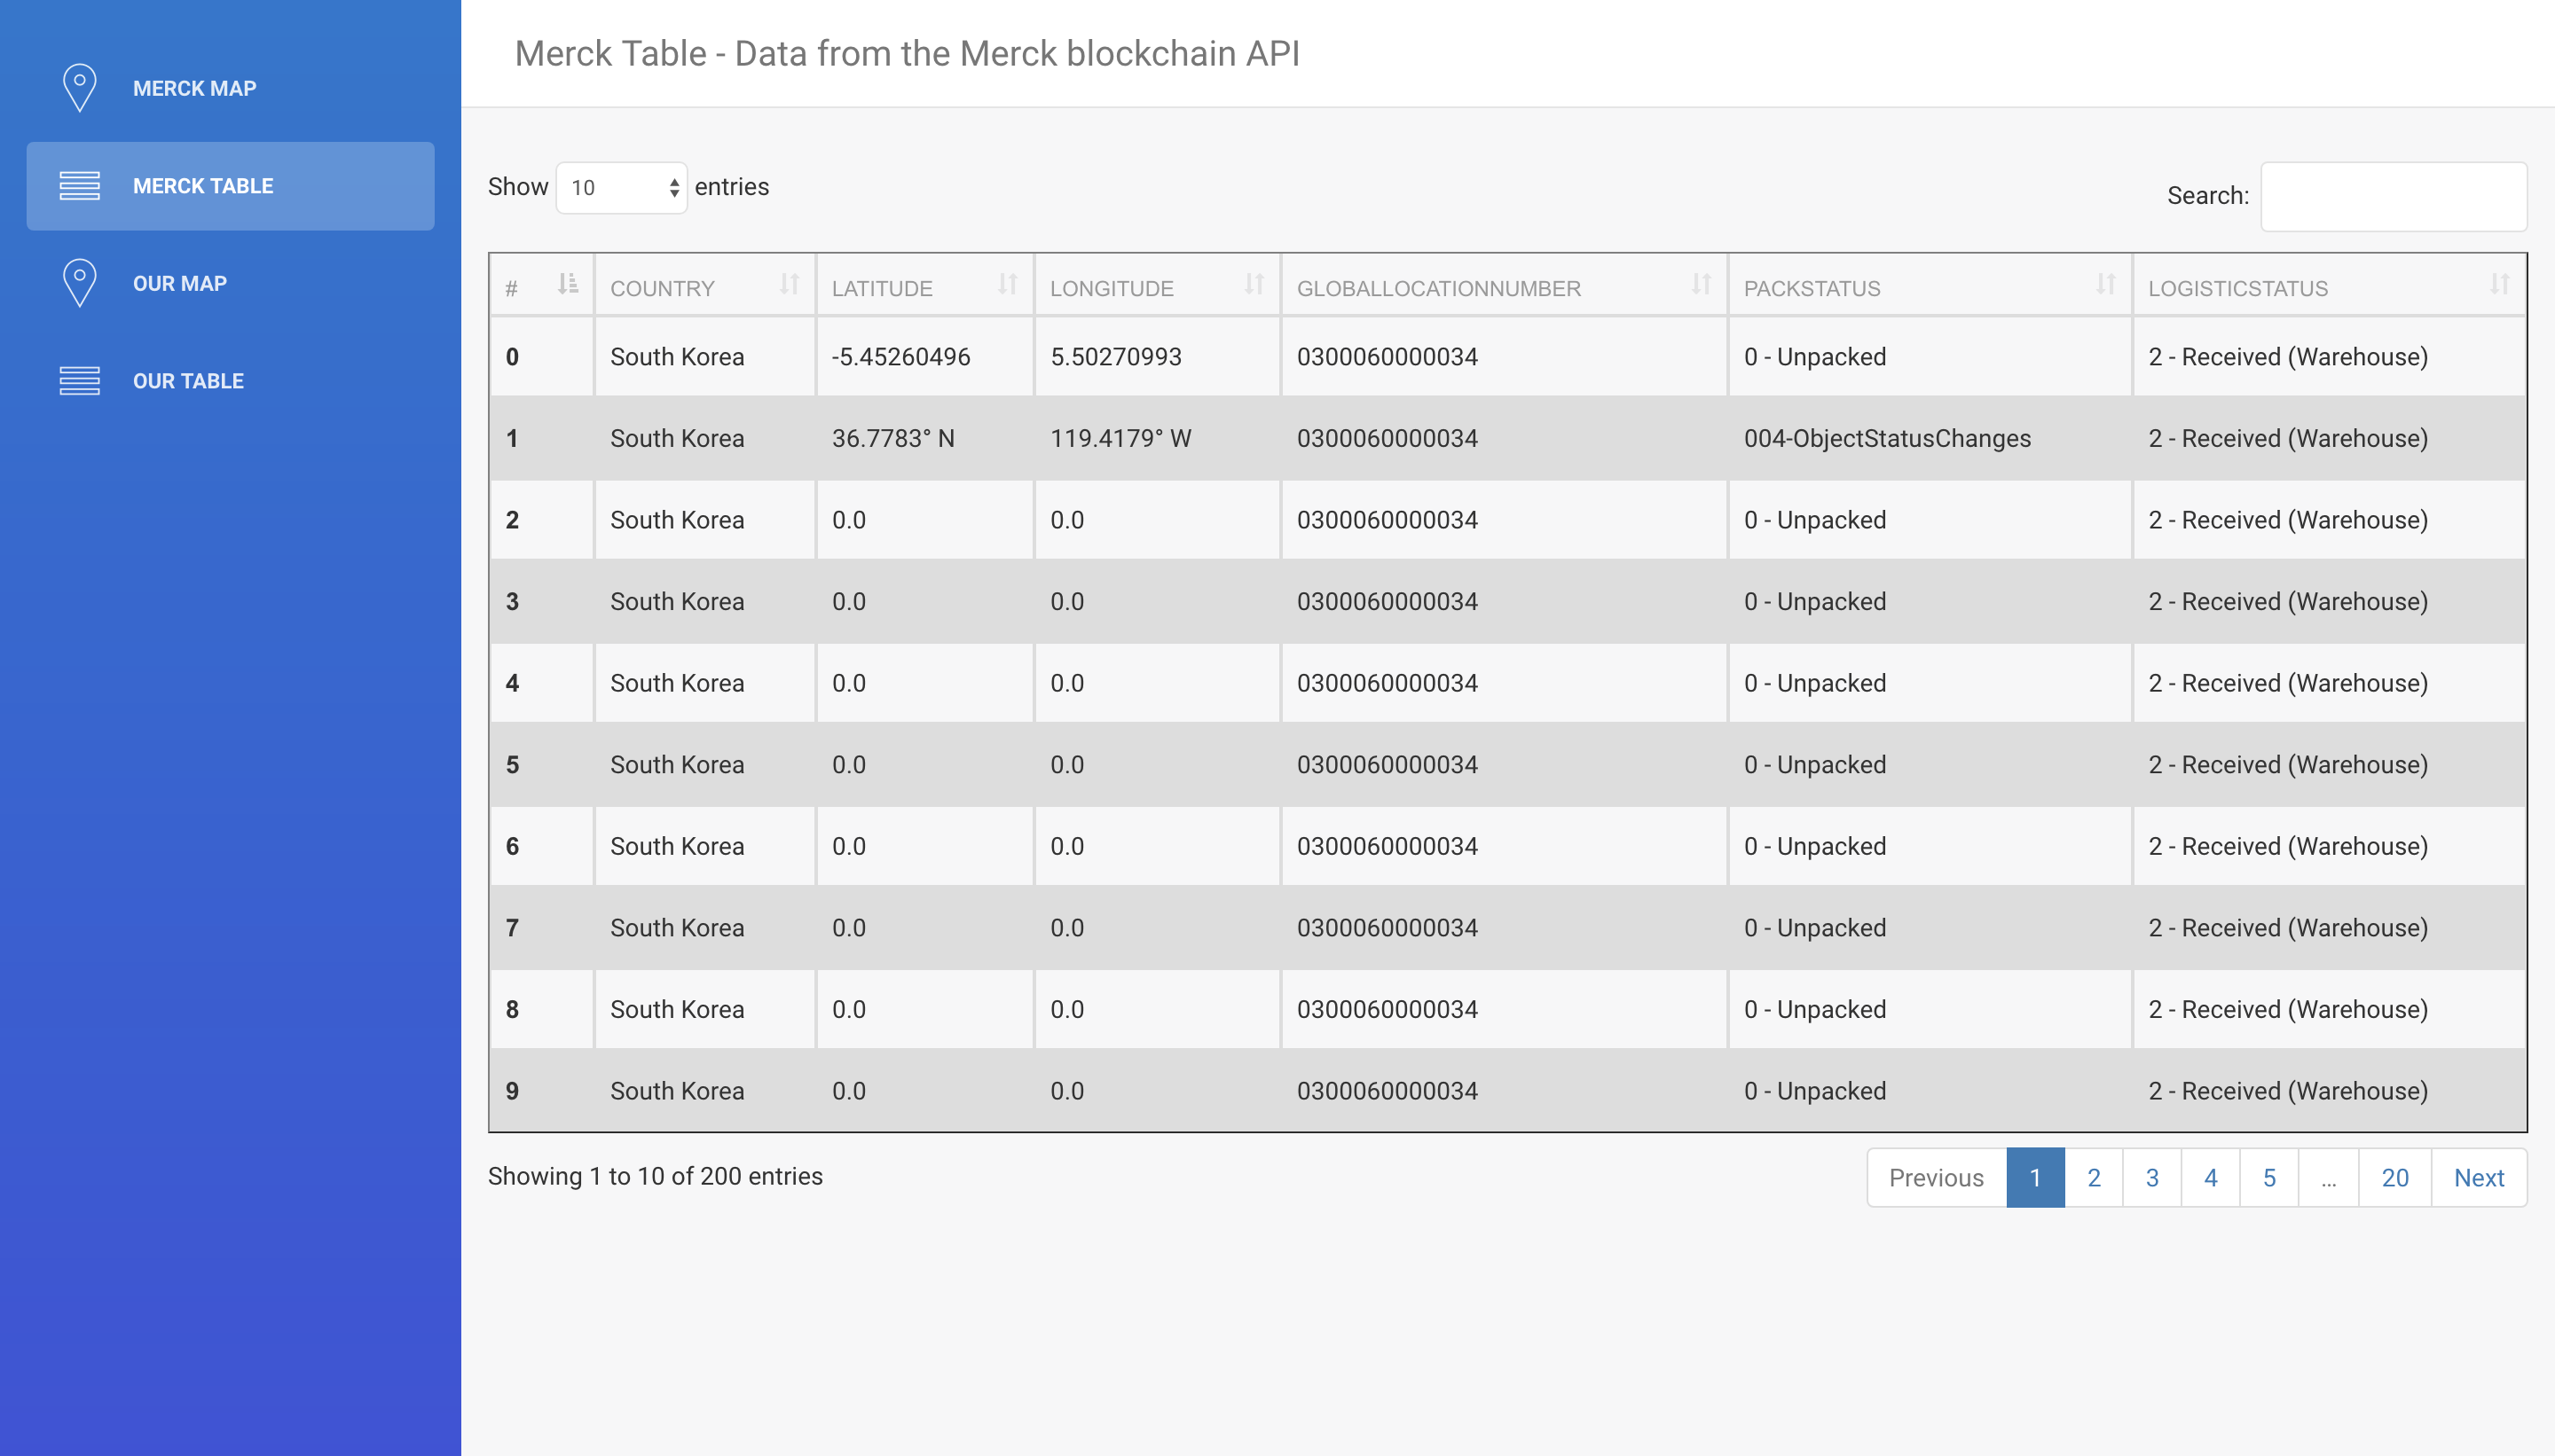Go to the Next page
The height and width of the screenshot is (1456, 2555).
(2478, 1178)
